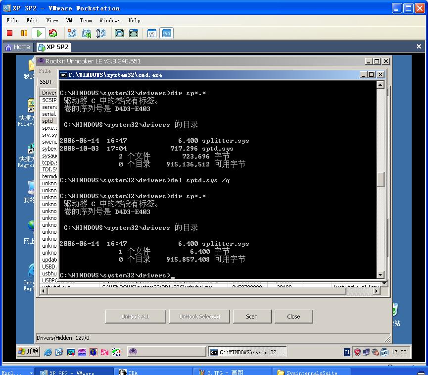Click driver list horizontal scroll right arrow

click(x=377, y=291)
